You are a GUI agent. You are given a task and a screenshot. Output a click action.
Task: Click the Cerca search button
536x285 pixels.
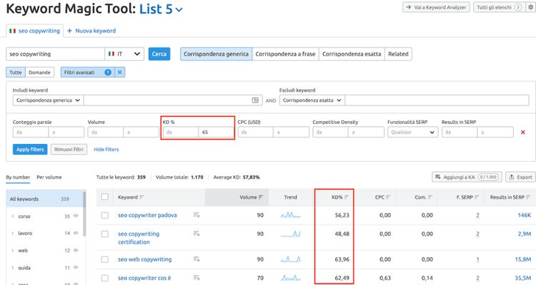point(159,54)
